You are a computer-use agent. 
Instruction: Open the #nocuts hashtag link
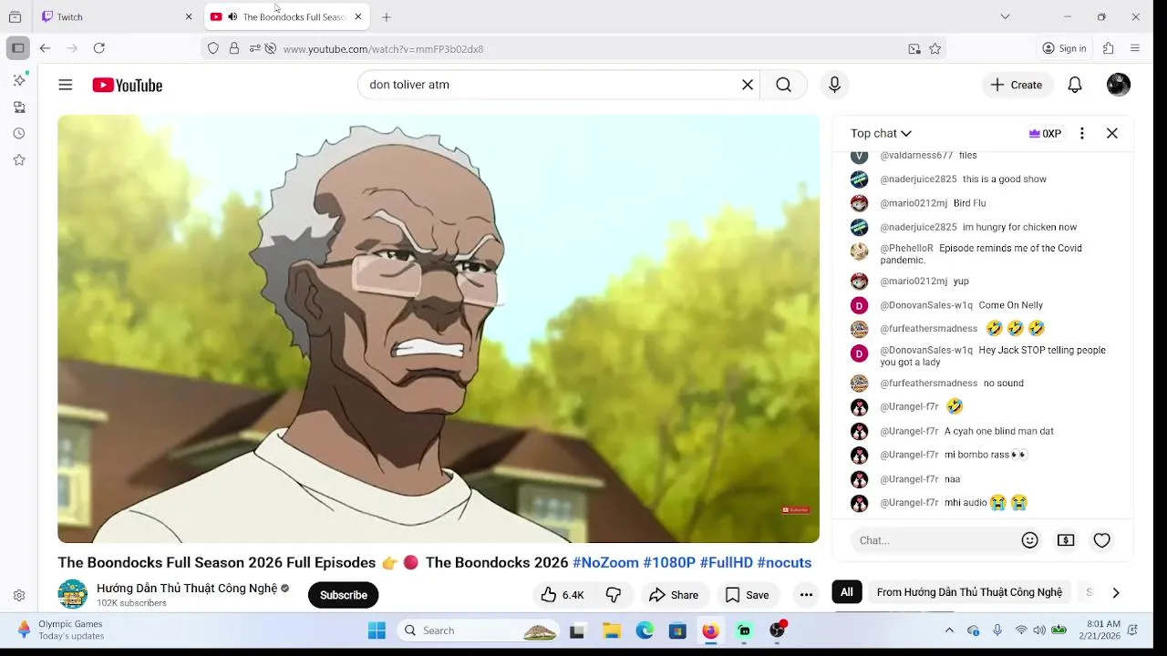(x=784, y=563)
